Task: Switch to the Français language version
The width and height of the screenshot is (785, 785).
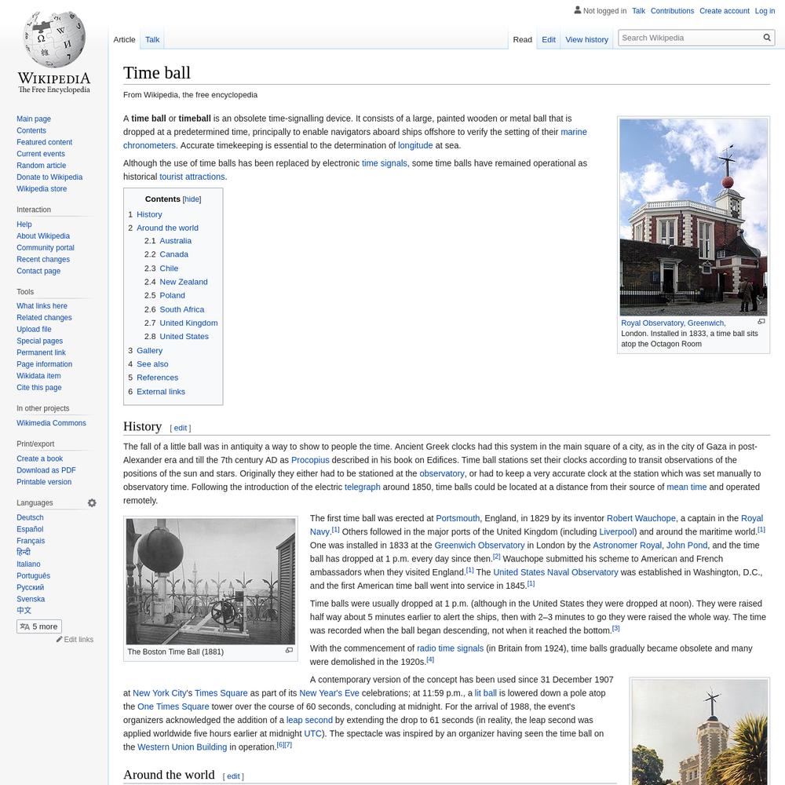Action: click(x=31, y=541)
